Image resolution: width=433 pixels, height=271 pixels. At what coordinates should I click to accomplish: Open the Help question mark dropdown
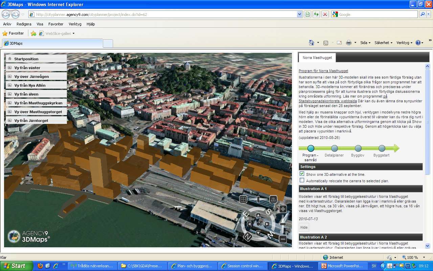419,43
